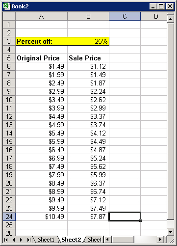Select column B header

tap(88, 16)
